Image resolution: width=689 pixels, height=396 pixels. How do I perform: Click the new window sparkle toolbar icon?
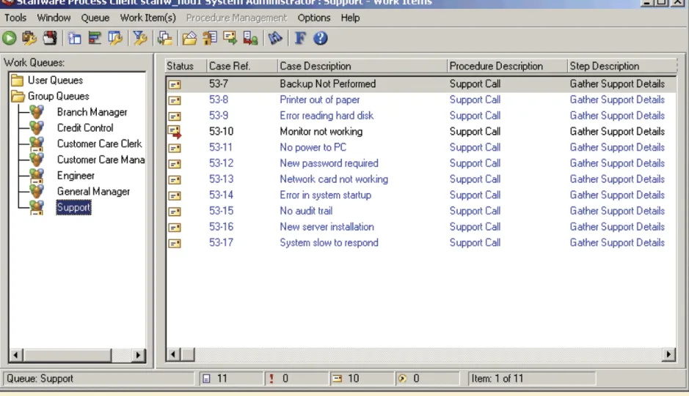75,38
